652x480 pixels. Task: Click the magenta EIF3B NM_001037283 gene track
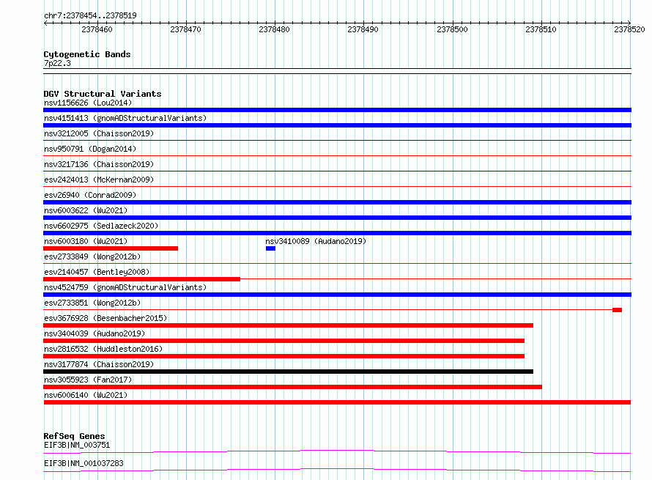[x=337, y=470]
